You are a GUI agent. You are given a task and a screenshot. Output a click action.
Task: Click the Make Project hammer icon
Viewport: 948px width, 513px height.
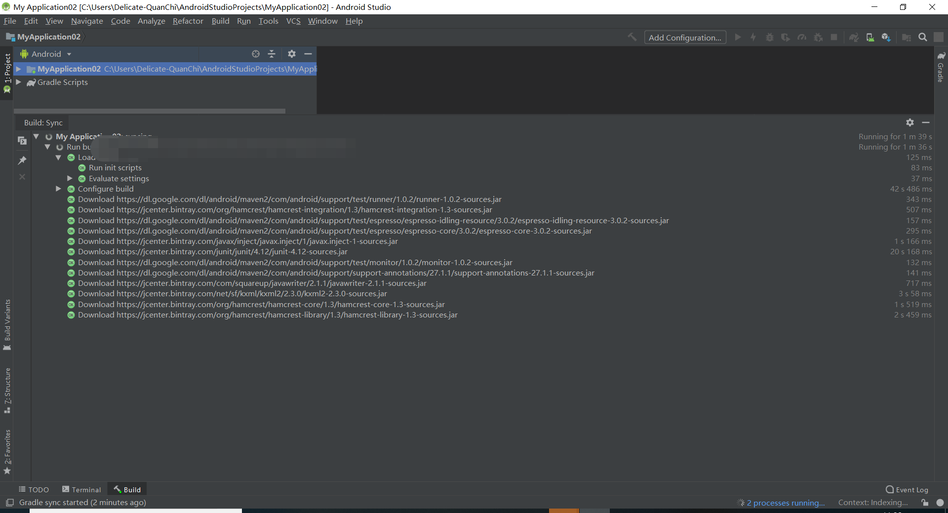[x=632, y=37]
